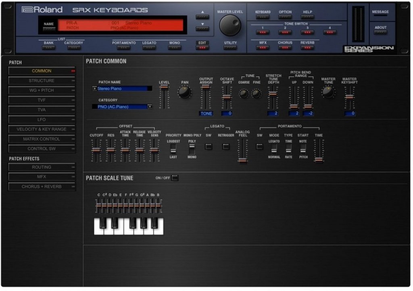Toggle the EDIT button
Viewport: 413px width, 291px height.
202,48
